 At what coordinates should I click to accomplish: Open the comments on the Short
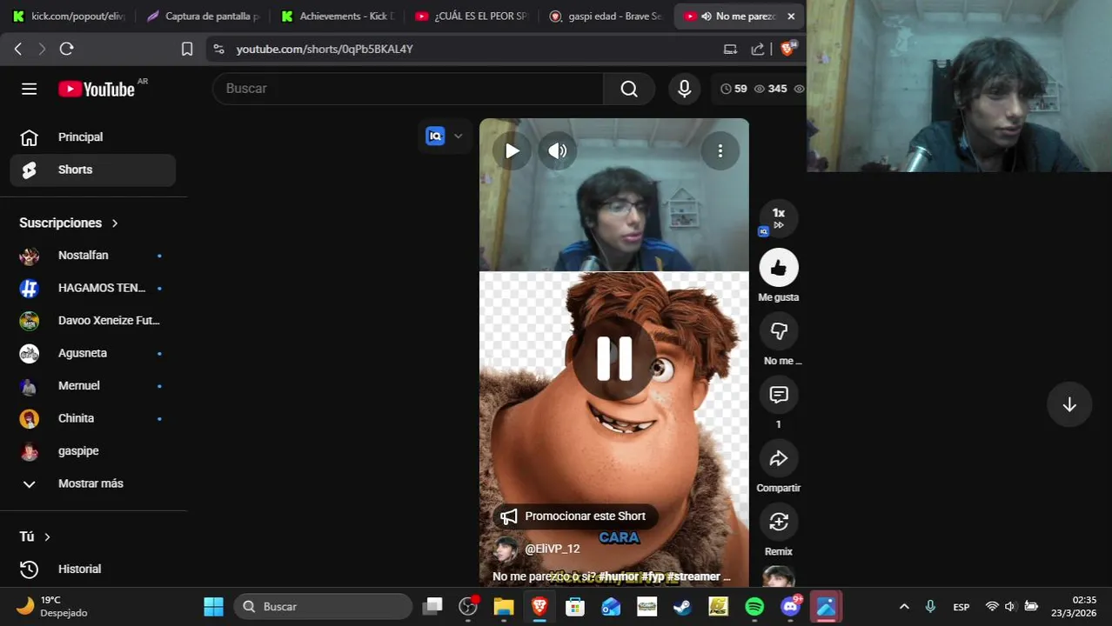(x=779, y=395)
